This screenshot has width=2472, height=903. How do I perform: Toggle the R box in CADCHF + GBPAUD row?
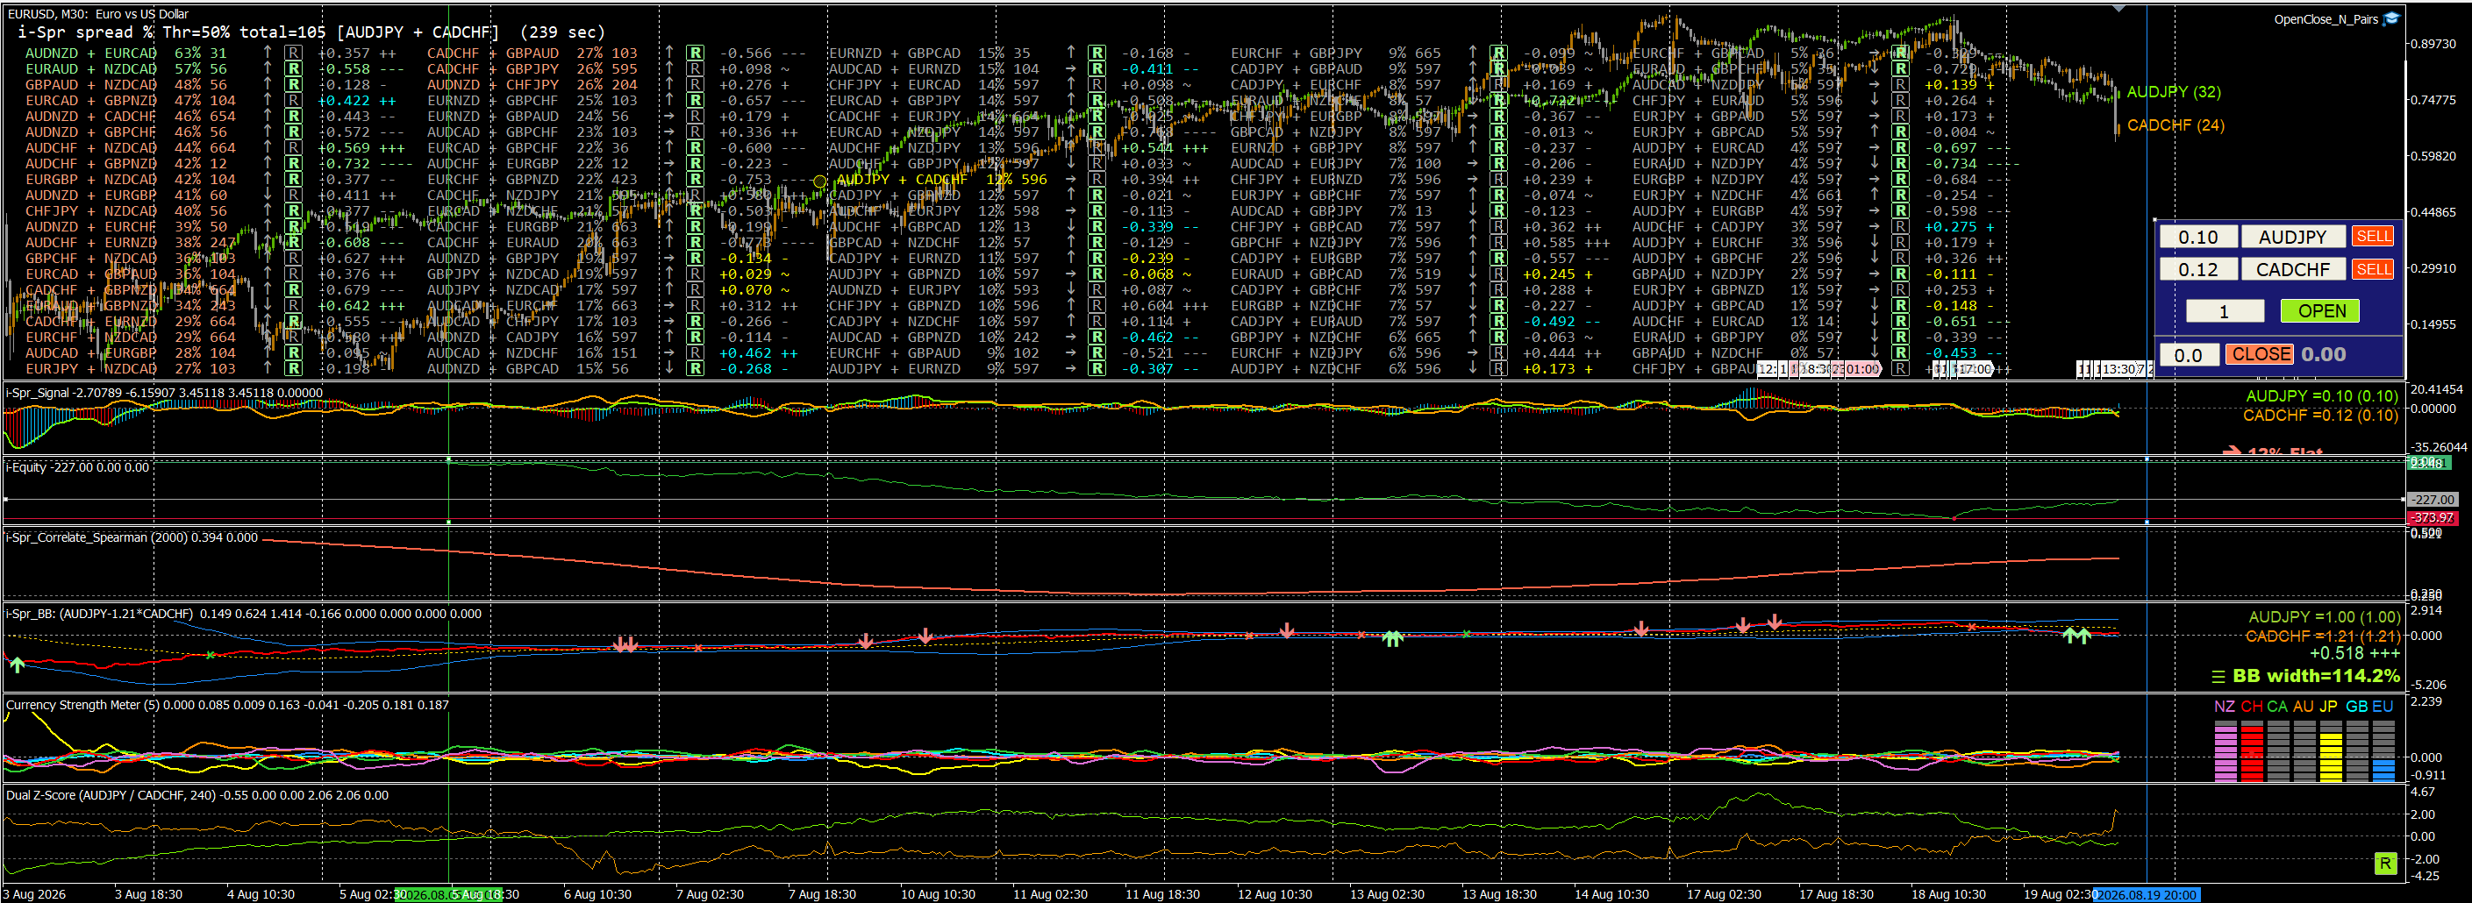pos(695,53)
